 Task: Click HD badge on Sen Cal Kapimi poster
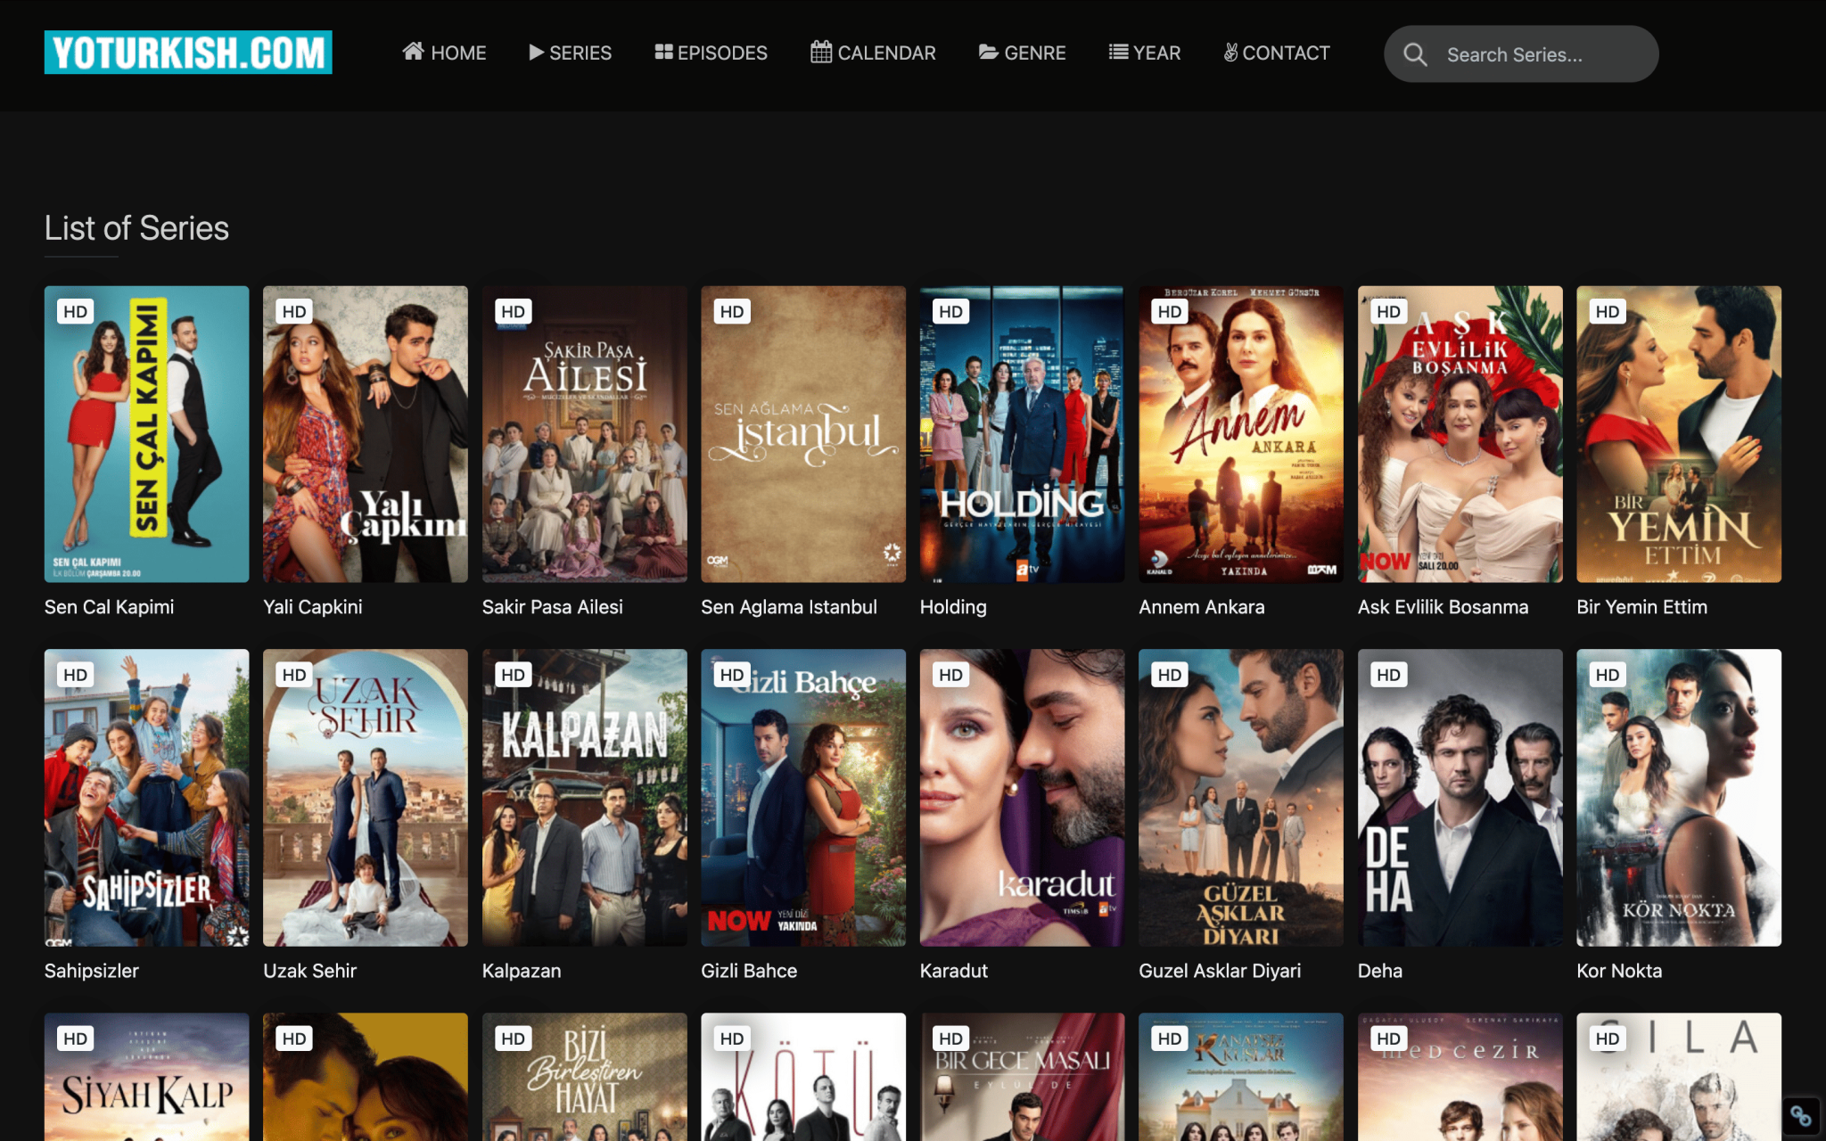[75, 311]
